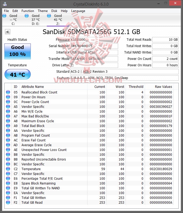This screenshot has height=213, width=183.
Task: Click the blue orb of Unexpected Power Loss Count
Action: tap(8, 150)
